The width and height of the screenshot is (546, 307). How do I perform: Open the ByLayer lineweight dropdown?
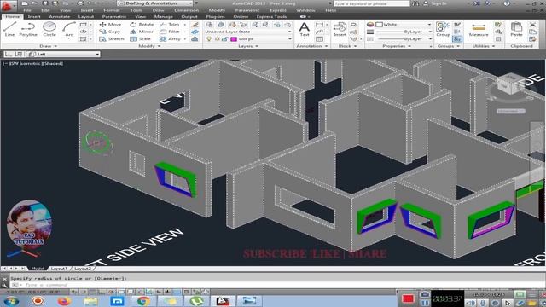tap(404, 32)
